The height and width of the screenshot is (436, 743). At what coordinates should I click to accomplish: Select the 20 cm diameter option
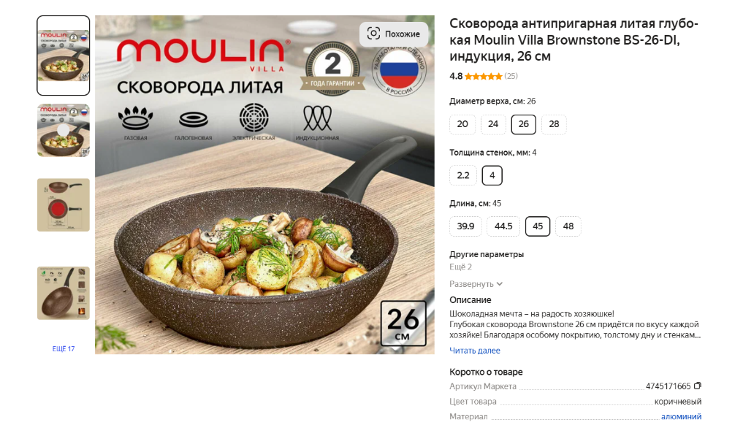pyautogui.click(x=462, y=124)
